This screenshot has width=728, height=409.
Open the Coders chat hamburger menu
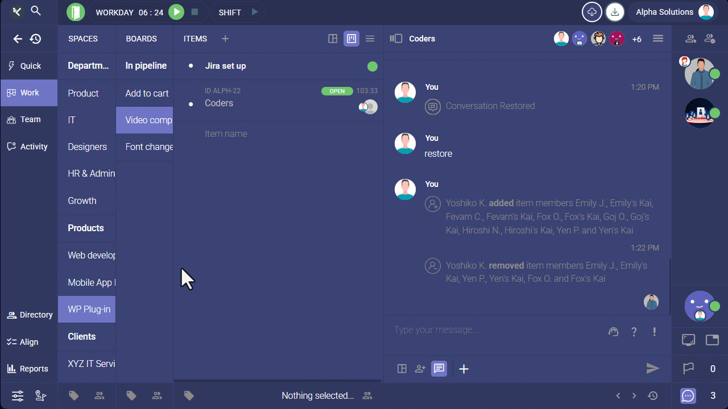[x=658, y=39]
